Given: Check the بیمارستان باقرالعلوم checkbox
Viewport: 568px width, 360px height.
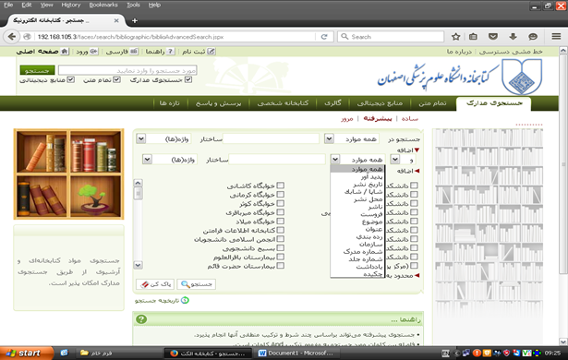Looking at the screenshot, I should coord(280,257).
